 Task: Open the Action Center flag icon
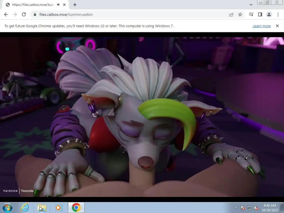coord(243,208)
